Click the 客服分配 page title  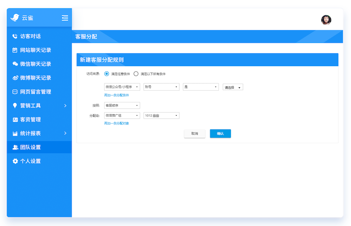pos(86,37)
